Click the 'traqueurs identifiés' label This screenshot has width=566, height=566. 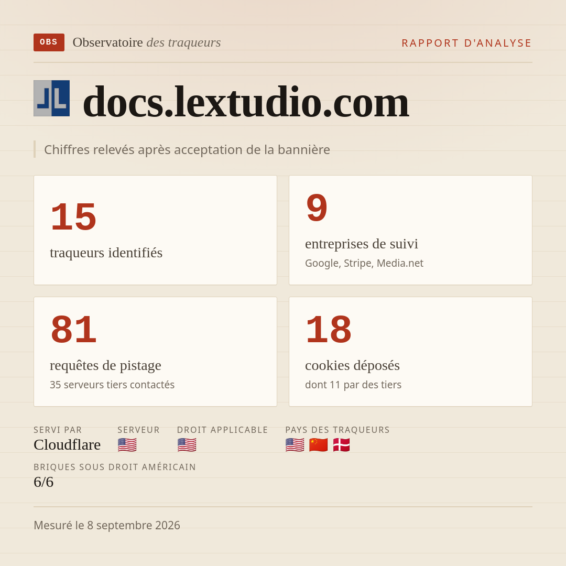coord(106,253)
